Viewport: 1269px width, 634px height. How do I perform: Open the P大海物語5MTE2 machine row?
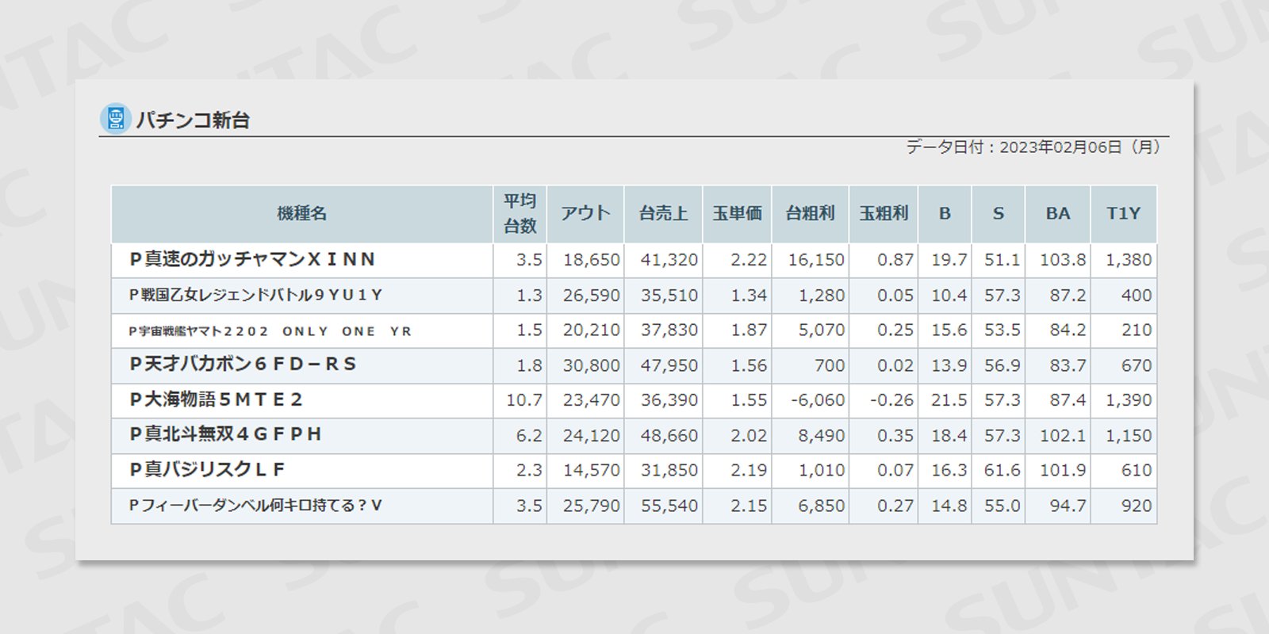pos(634,400)
